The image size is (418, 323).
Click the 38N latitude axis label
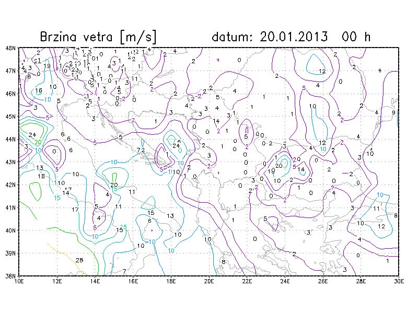pyautogui.click(x=10, y=276)
